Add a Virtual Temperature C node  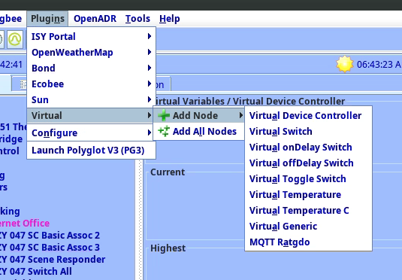[308, 211]
